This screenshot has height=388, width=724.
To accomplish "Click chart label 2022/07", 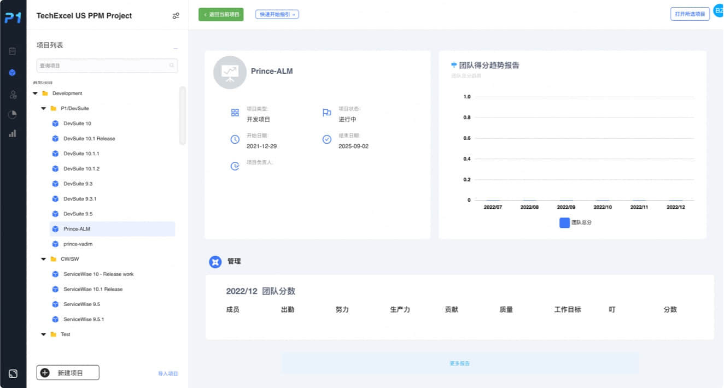I will [x=493, y=208].
